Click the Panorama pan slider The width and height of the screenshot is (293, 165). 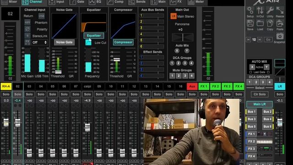click(183, 38)
